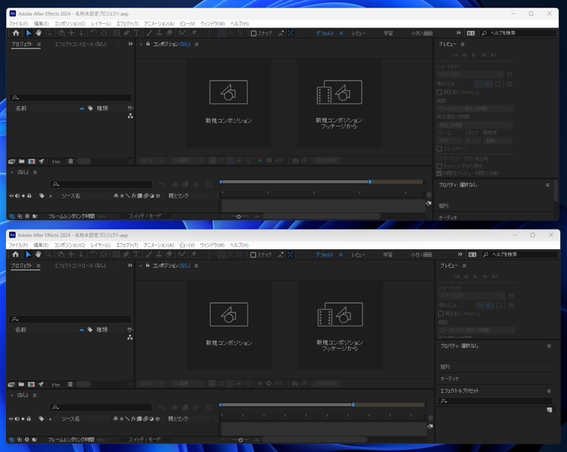The height and width of the screenshot is (452, 567).
Task: Select the Hand tool in the lower window
Action: coord(38,254)
